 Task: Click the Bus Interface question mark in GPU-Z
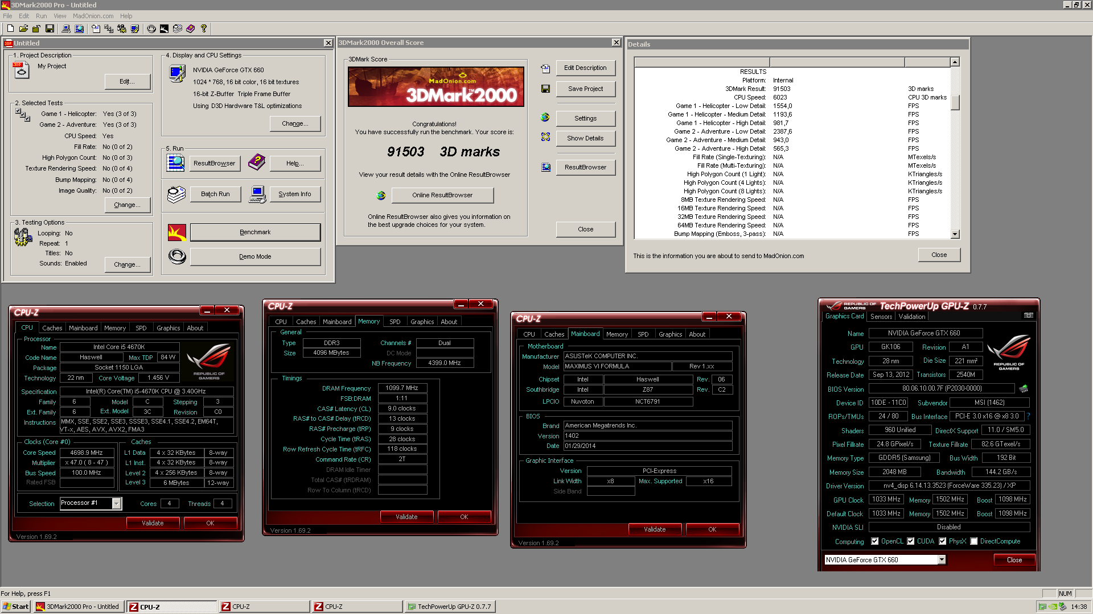click(1028, 417)
